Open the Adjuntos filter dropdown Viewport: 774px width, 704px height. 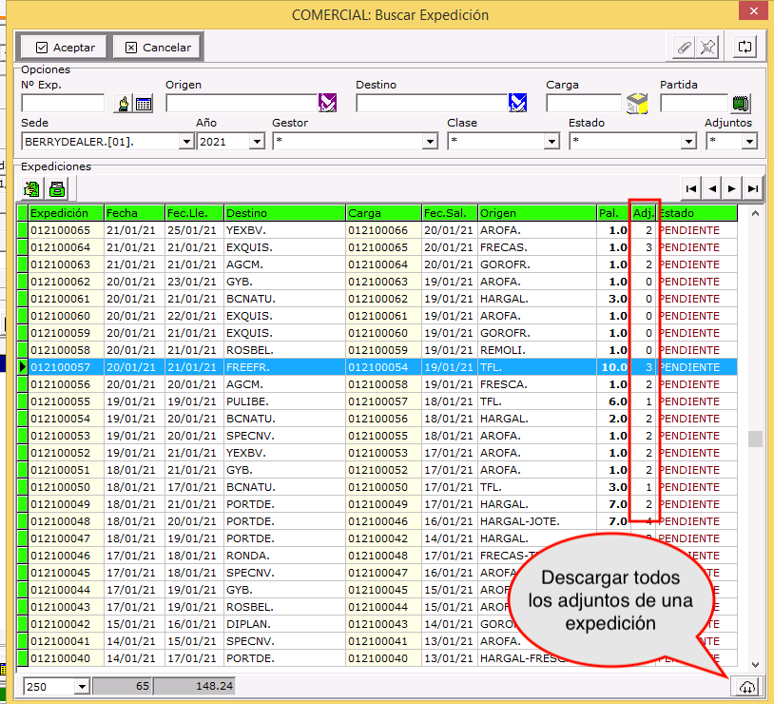749,142
